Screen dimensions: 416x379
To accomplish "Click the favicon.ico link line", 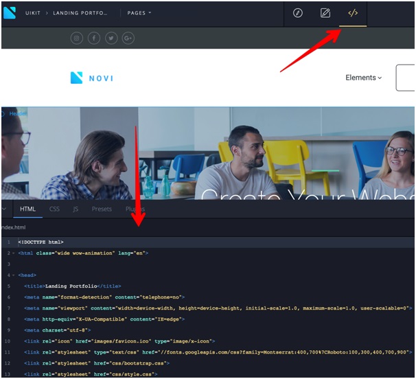I will (x=119, y=341).
